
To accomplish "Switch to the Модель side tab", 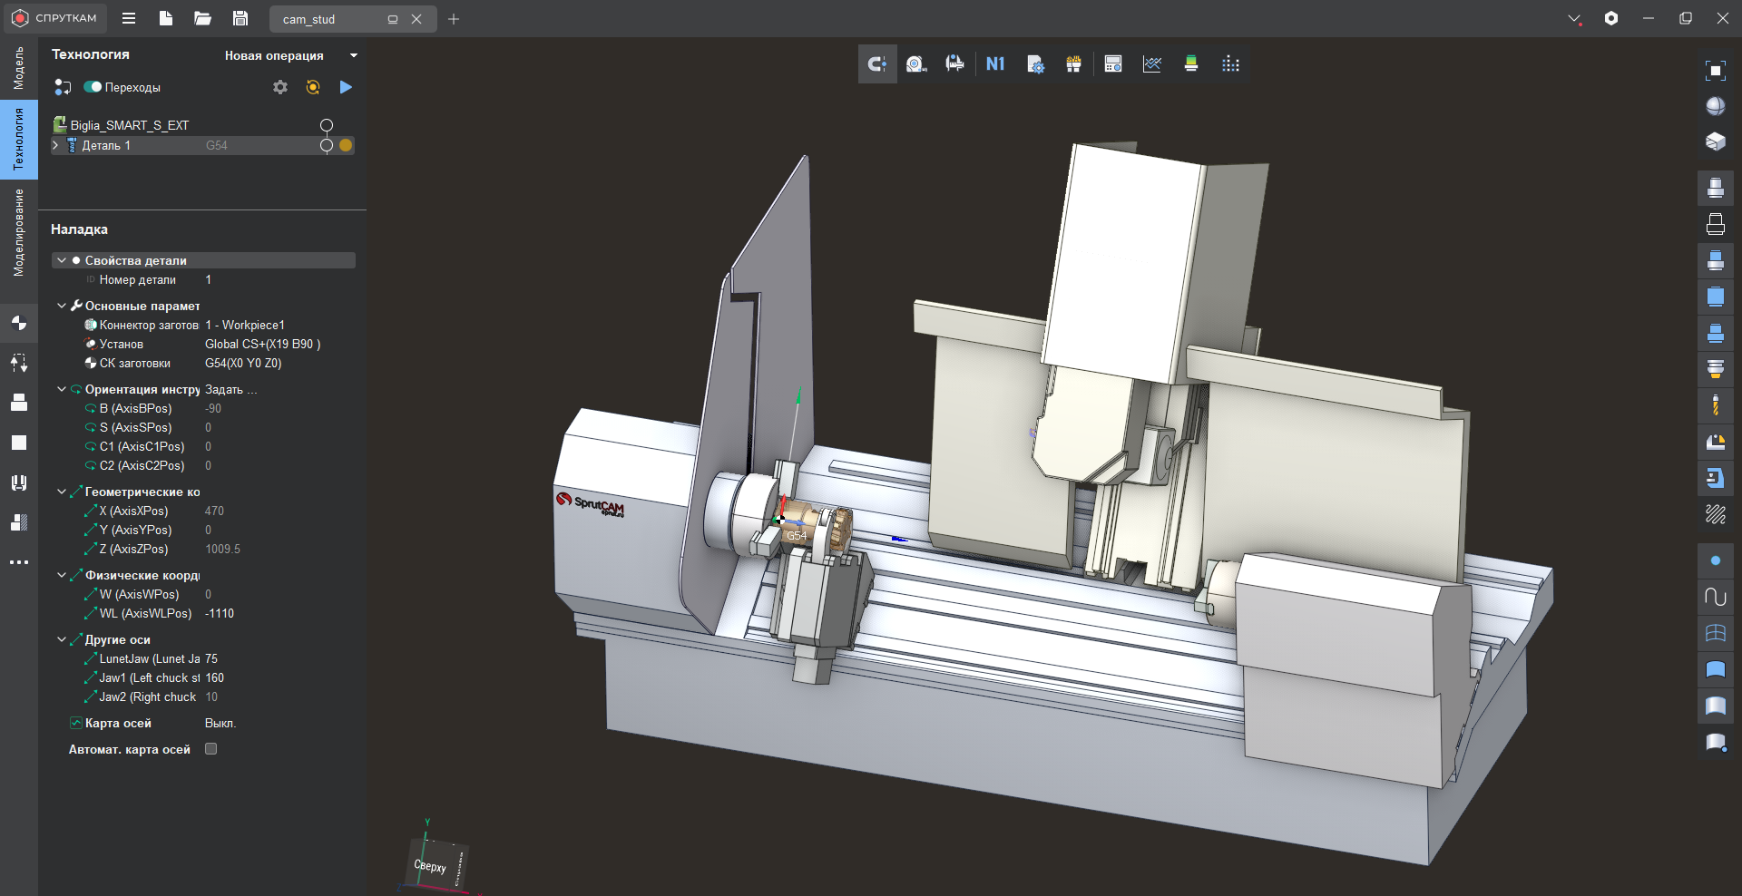I will [x=18, y=68].
